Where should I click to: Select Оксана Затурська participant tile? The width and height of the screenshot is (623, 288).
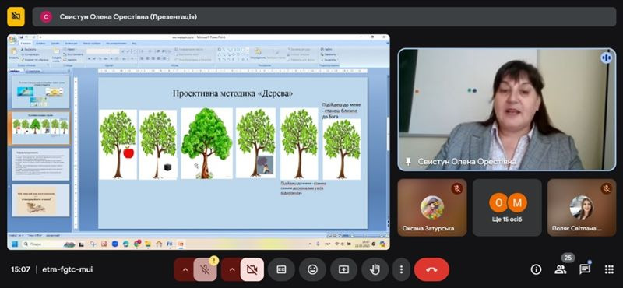(432, 207)
